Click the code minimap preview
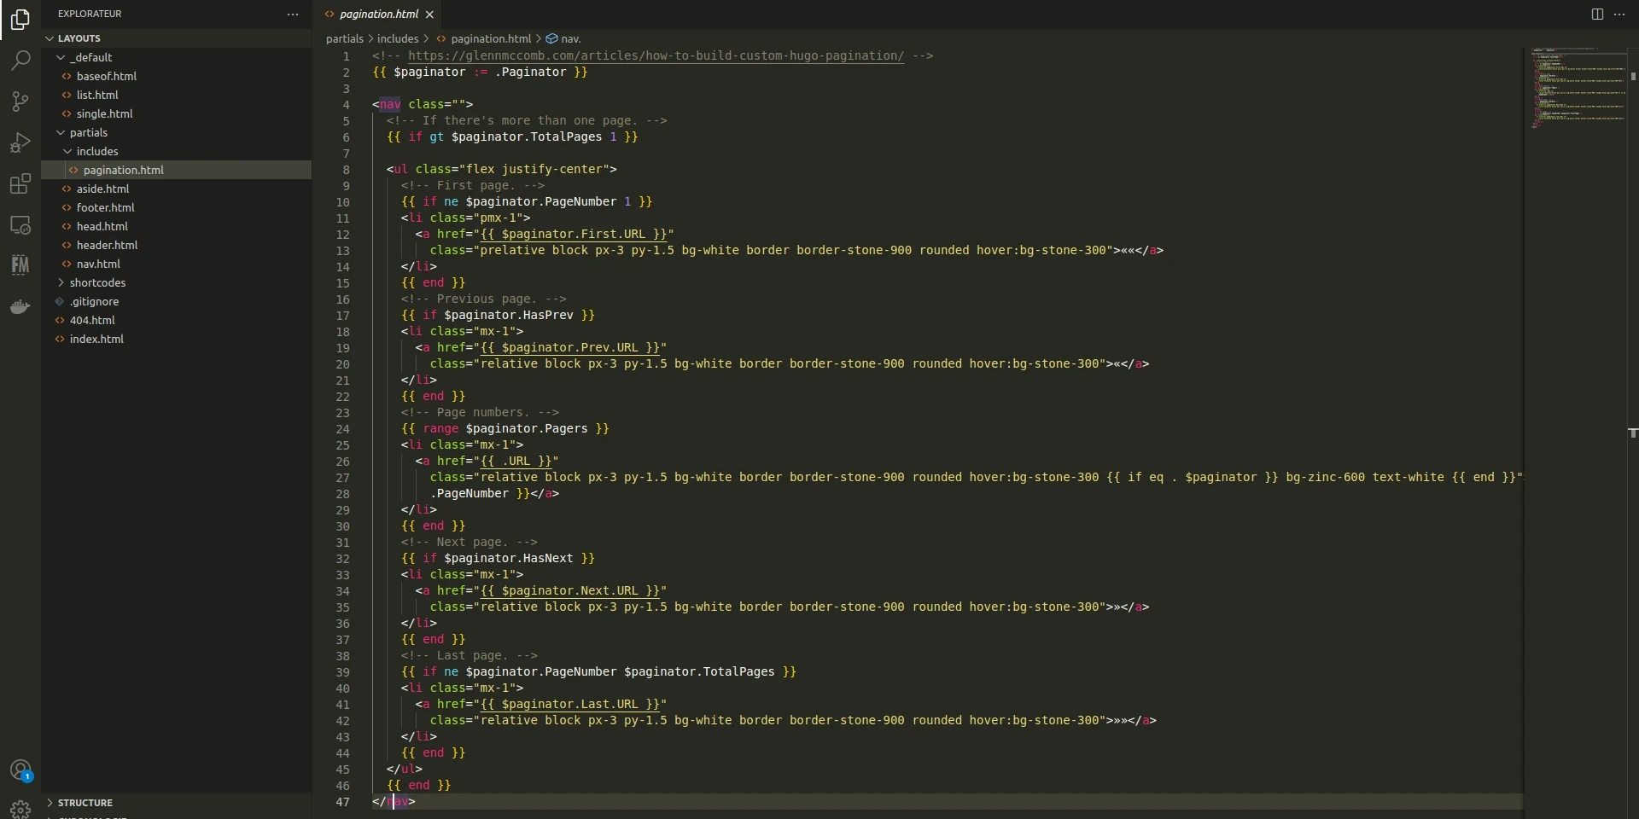 point(1578,88)
